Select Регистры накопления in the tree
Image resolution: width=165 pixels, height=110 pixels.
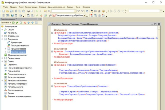click(17, 80)
